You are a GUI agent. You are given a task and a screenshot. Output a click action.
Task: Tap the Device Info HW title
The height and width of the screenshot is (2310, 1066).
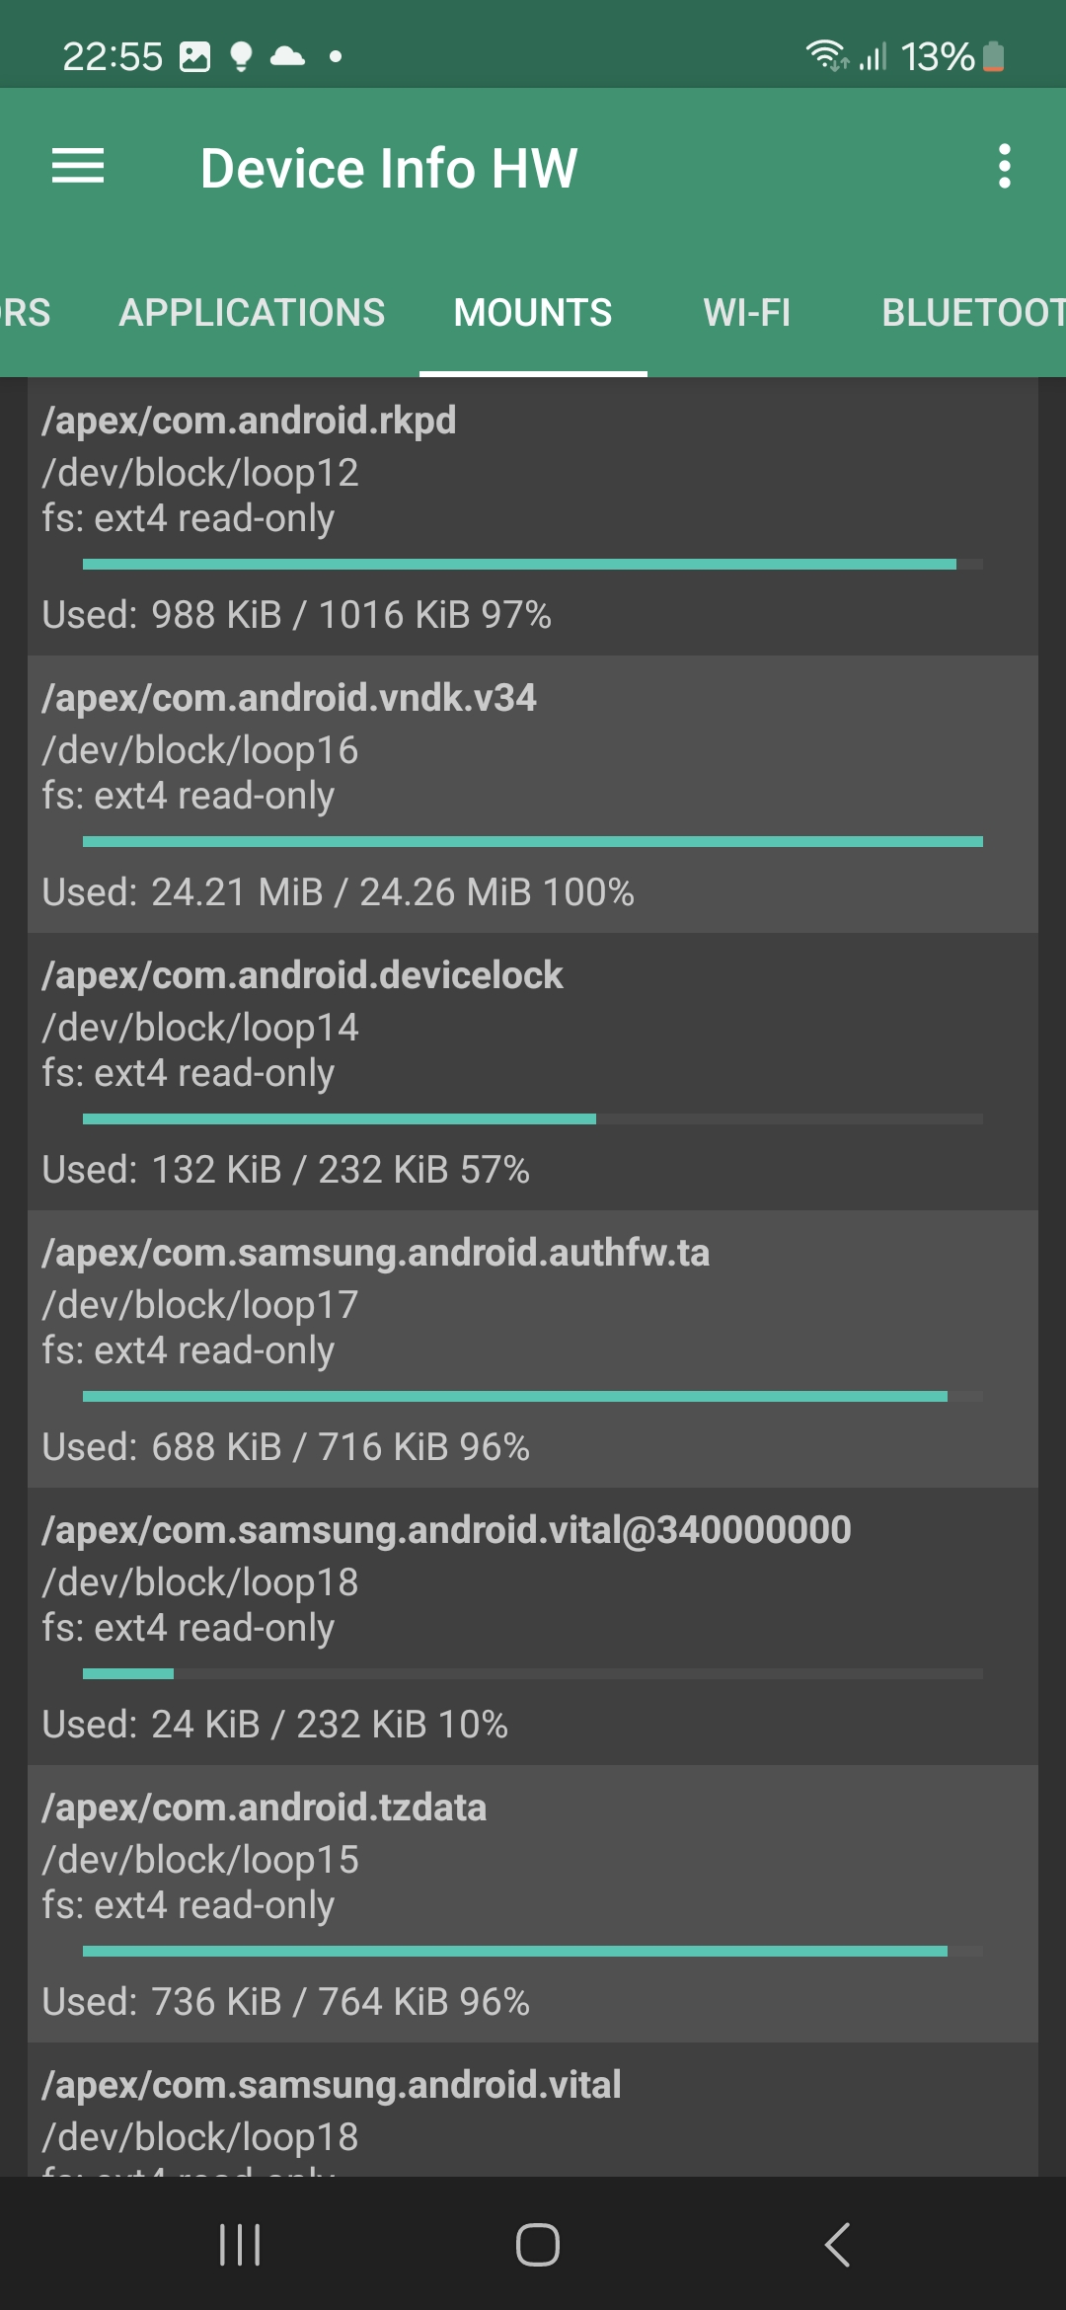389,168
